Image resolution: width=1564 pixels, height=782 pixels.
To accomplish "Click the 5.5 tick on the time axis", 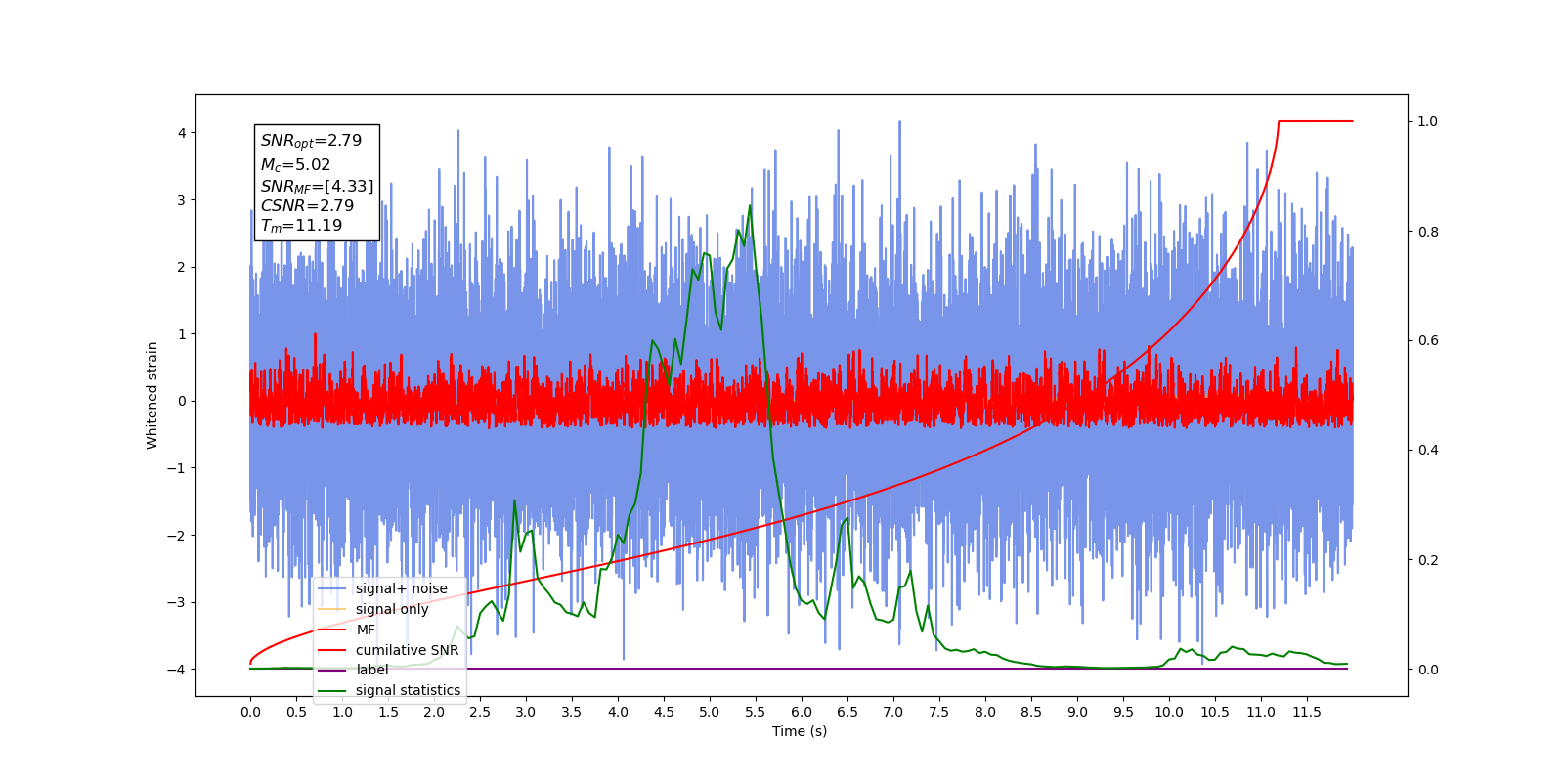I will (756, 712).
